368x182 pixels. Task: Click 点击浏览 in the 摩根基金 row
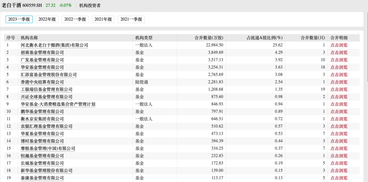pos(339,149)
